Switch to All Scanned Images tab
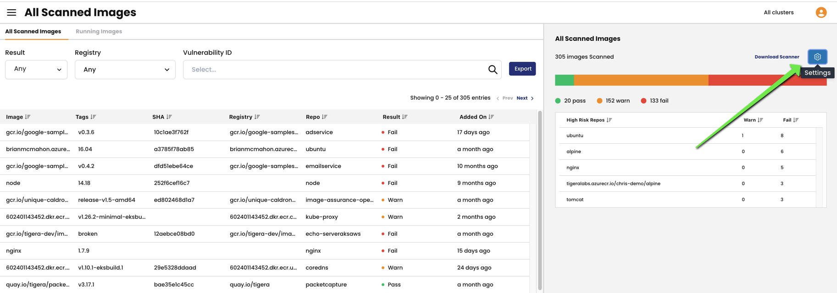The height and width of the screenshot is (293, 837). [33, 32]
